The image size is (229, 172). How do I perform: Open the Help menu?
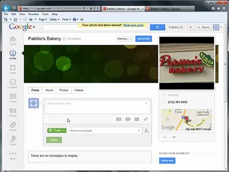pos(54,14)
